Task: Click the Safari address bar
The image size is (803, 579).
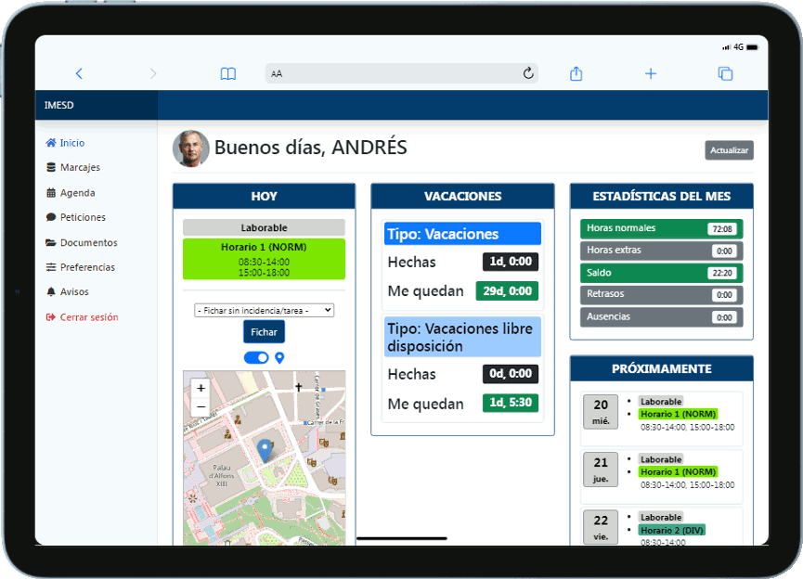Action: tap(399, 74)
